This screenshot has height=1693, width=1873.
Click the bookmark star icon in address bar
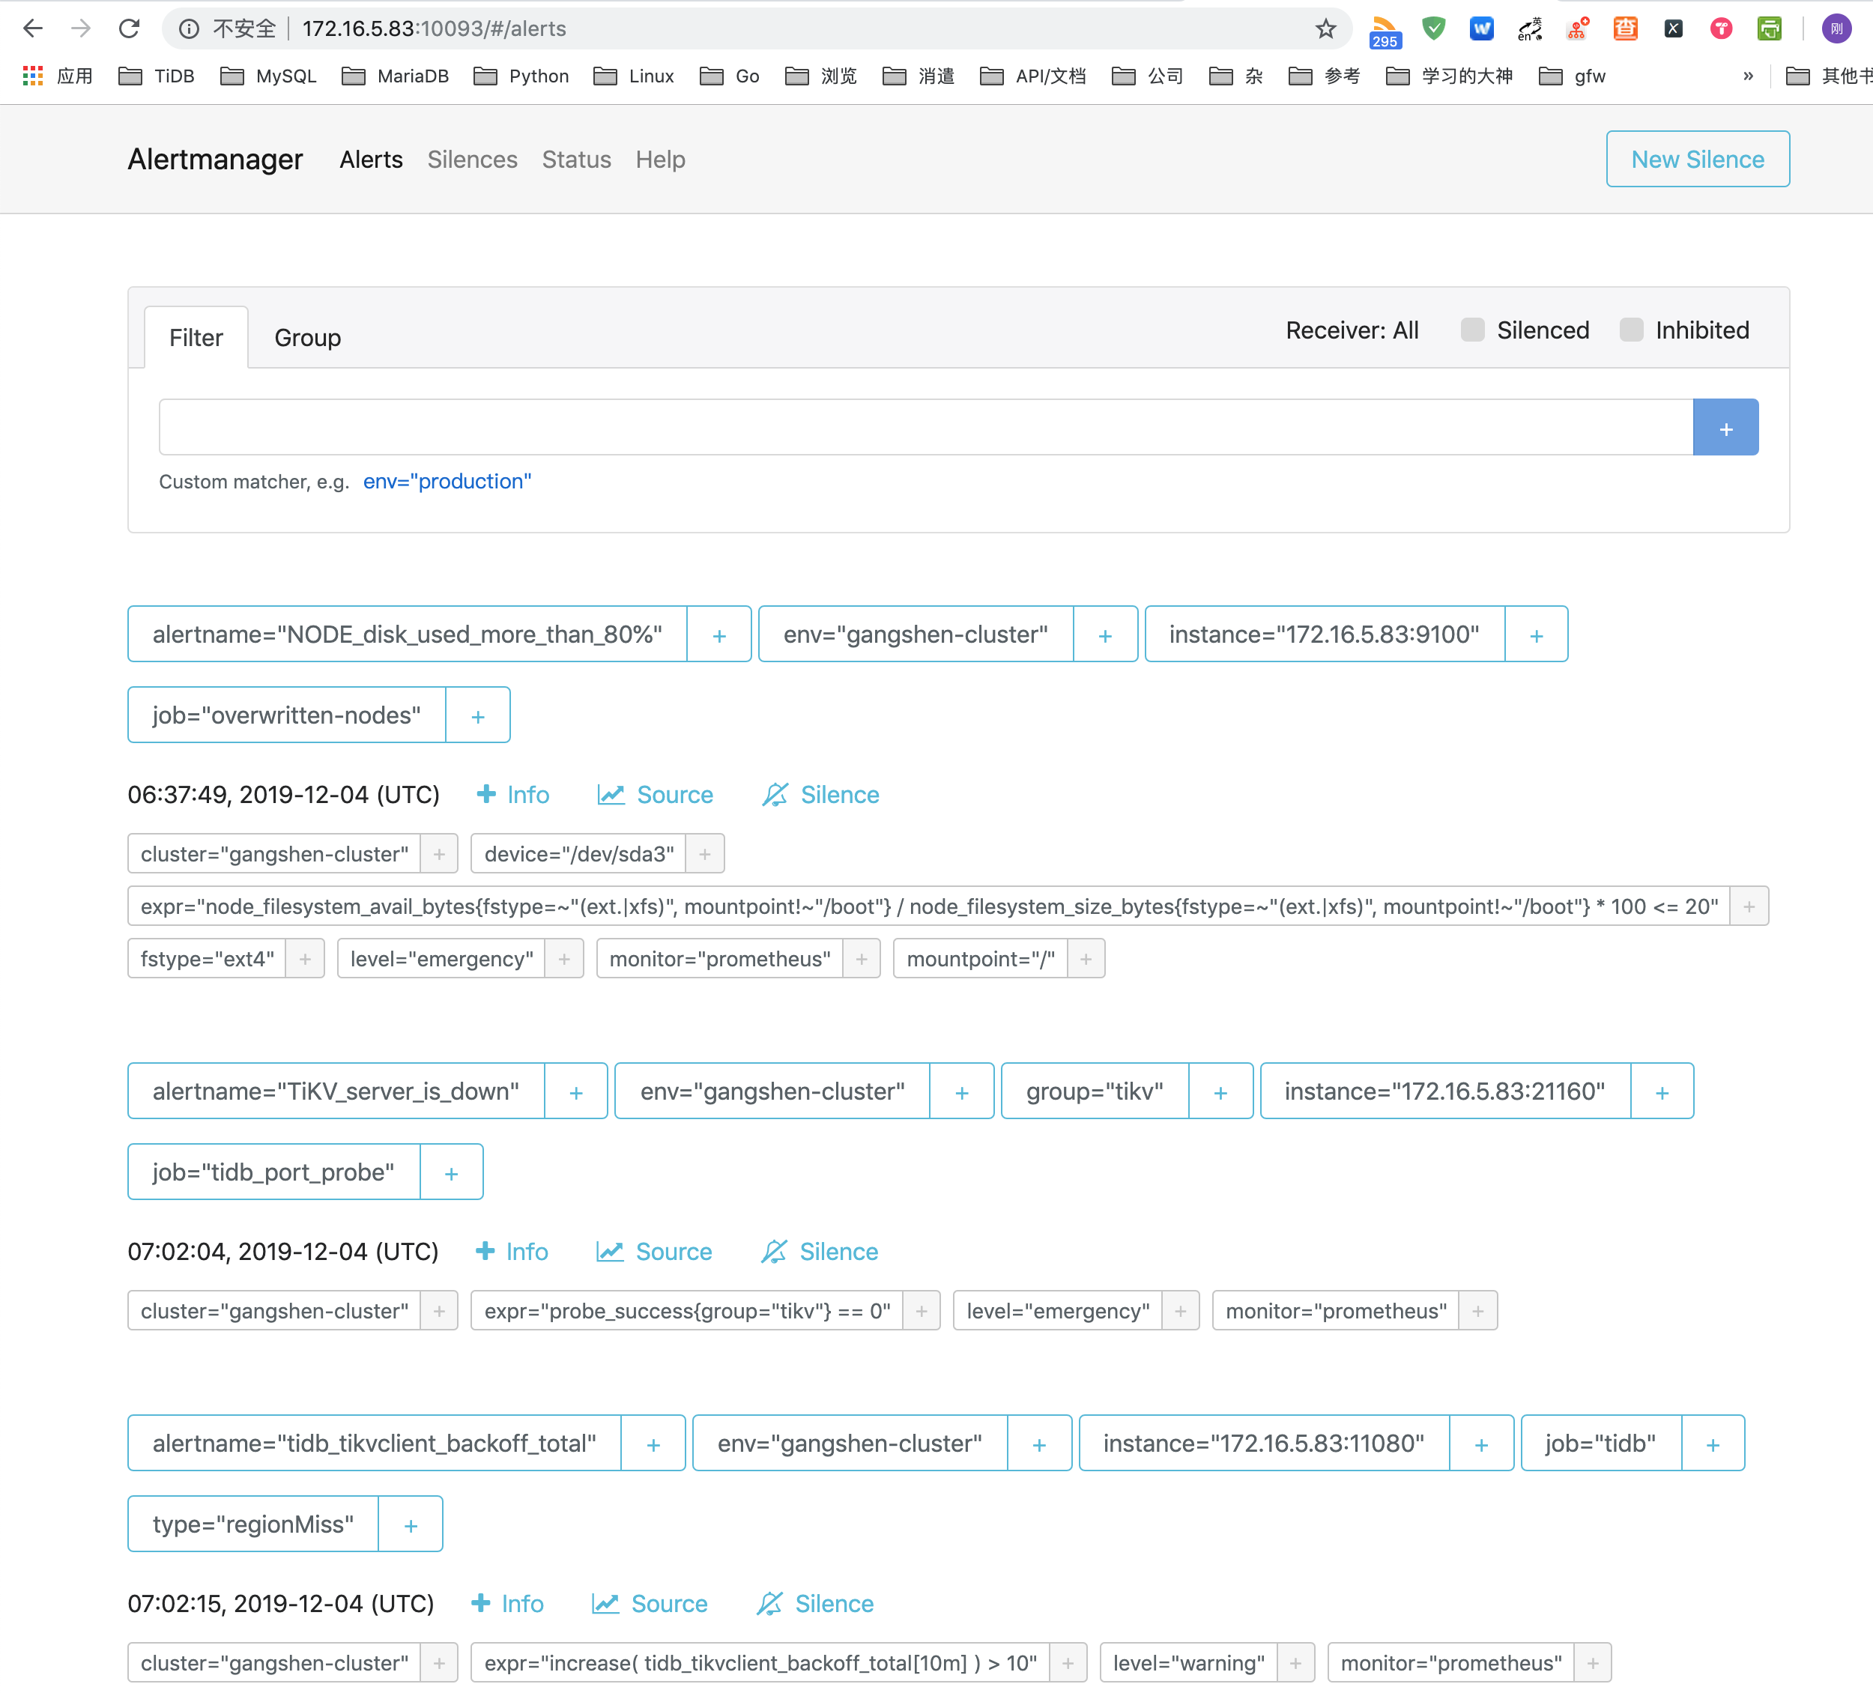point(1326,28)
